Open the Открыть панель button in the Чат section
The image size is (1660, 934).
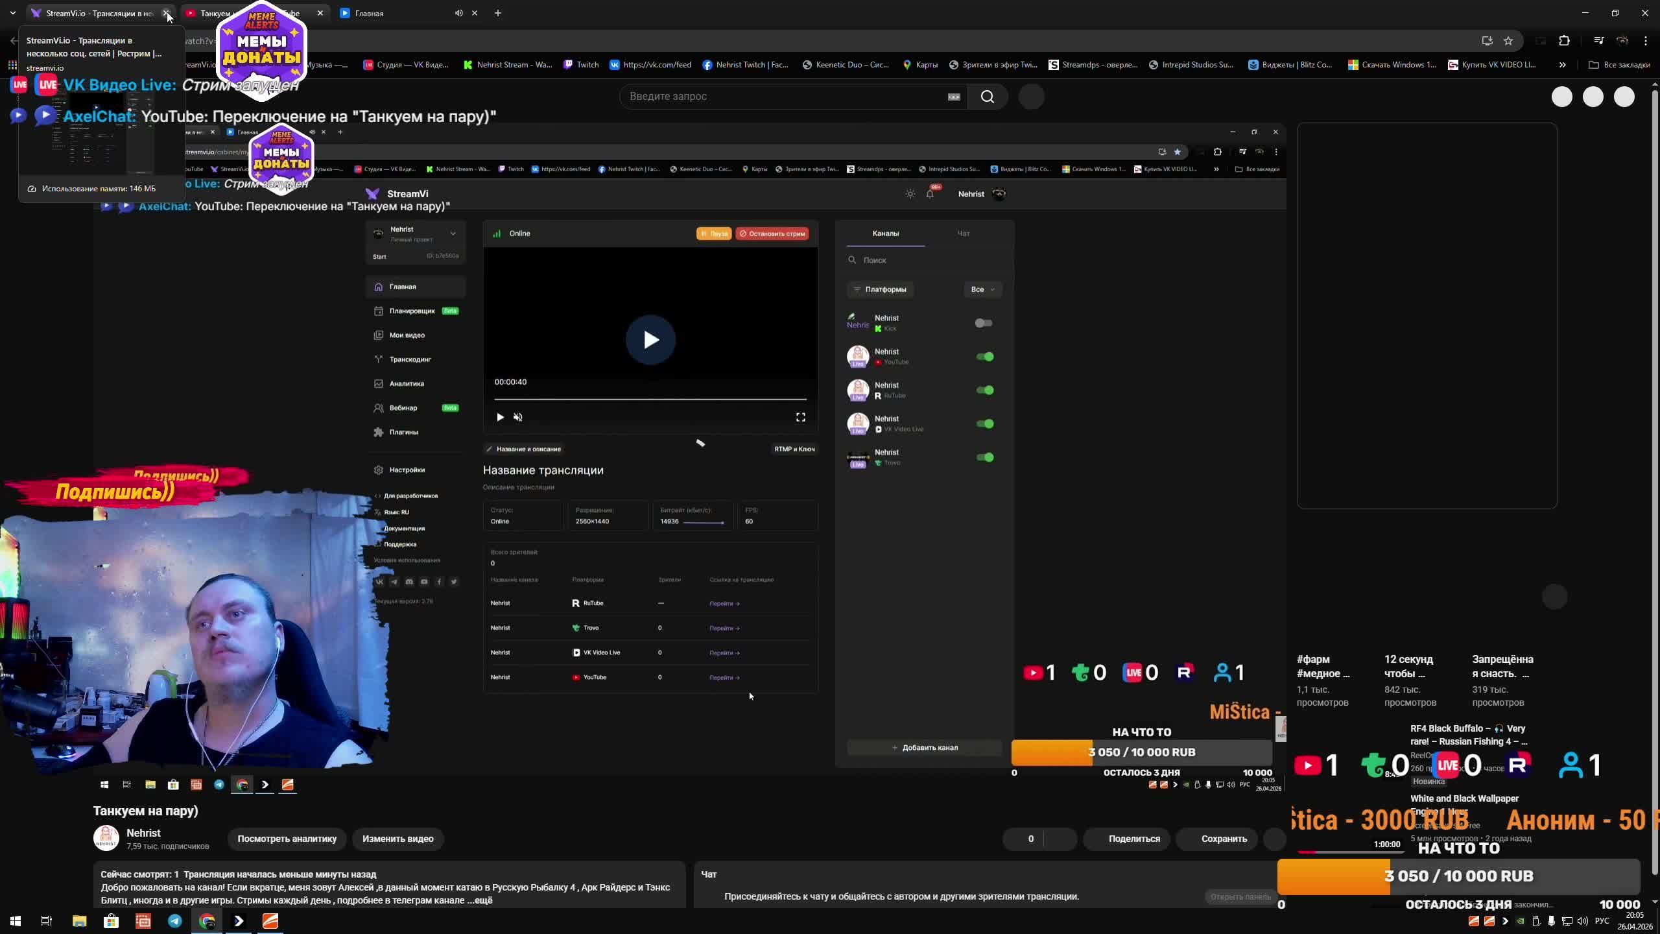pos(1240,897)
